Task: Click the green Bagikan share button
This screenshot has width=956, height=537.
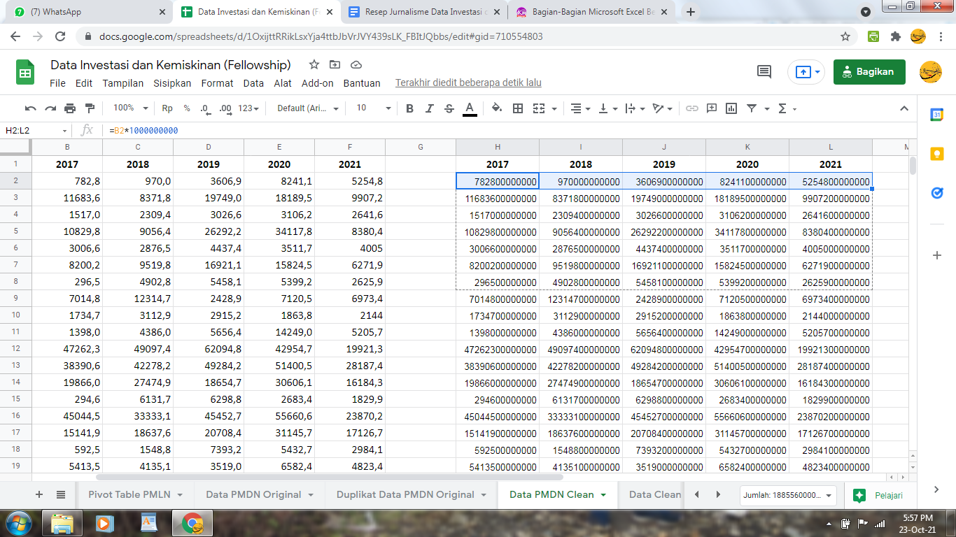Action: [x=869, y=71]
